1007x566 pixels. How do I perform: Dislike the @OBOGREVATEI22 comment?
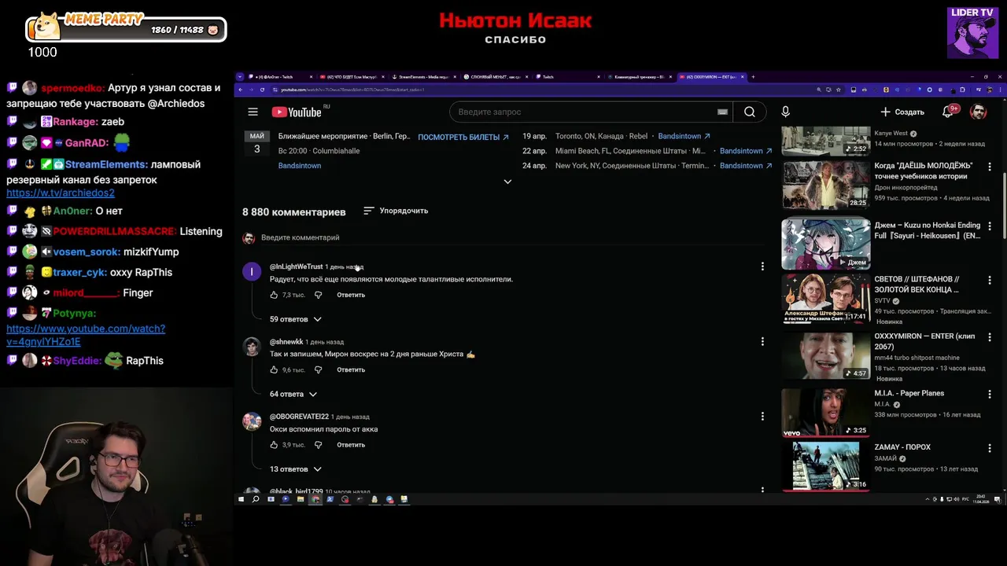point(318,445)
